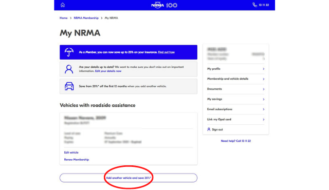The height and width of the screenshot is (190, 329).
Task: Open My savings in the sidebar
Action: click(235, 99)
